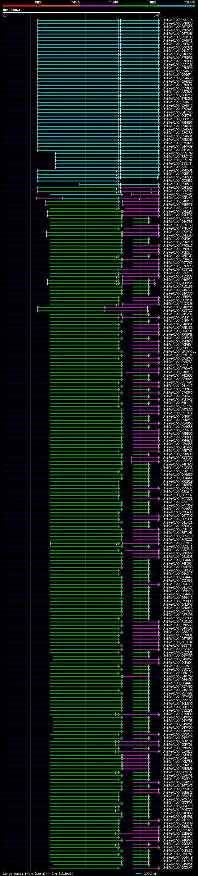Open hit UniRef100_A5B523
The height and width of the screenshot is (876, 198).
click(x=178, y=30)
